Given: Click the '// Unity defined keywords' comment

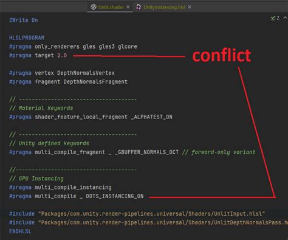Looking at the screenshot, I should click(49, 143).
